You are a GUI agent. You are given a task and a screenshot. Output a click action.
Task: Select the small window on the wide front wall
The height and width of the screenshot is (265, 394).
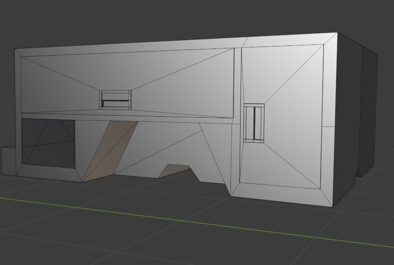point(115,100)
